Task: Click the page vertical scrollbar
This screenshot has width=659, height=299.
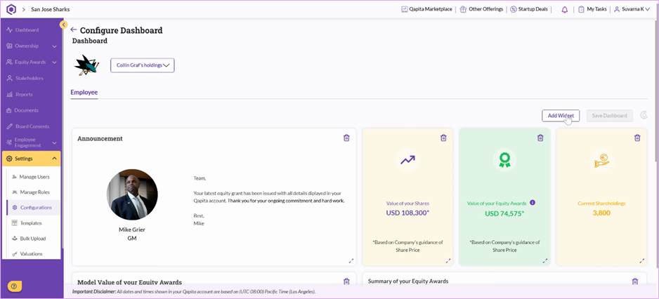Action: pyautogui.click(x=656, y=91)
